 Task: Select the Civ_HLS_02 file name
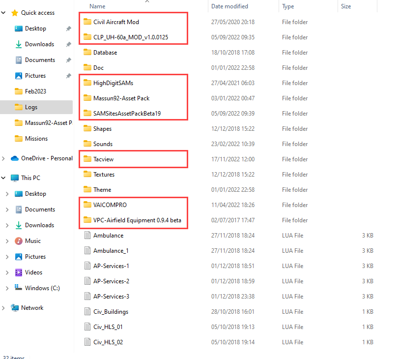pyautogui.click(x=108, y=342)
